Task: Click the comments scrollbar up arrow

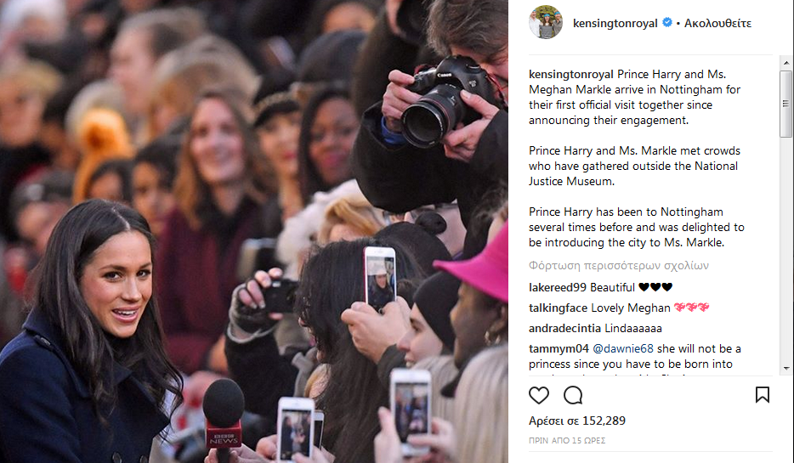Action: (x=785, y=63)
